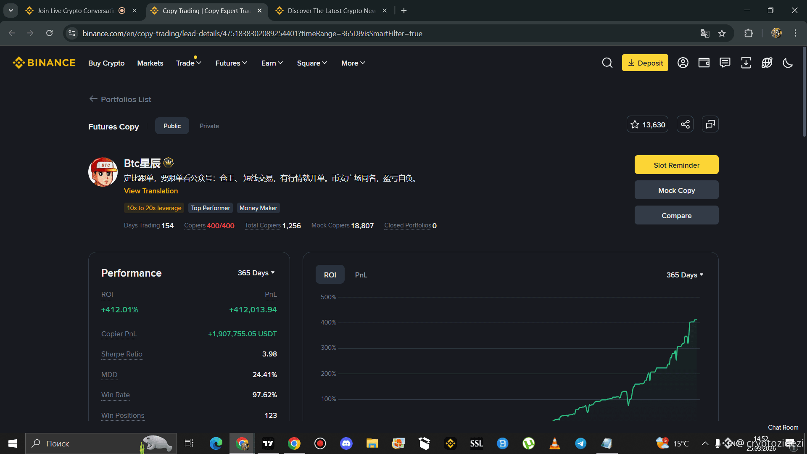
Task: Click the Windows Start button
Action: 13,443
